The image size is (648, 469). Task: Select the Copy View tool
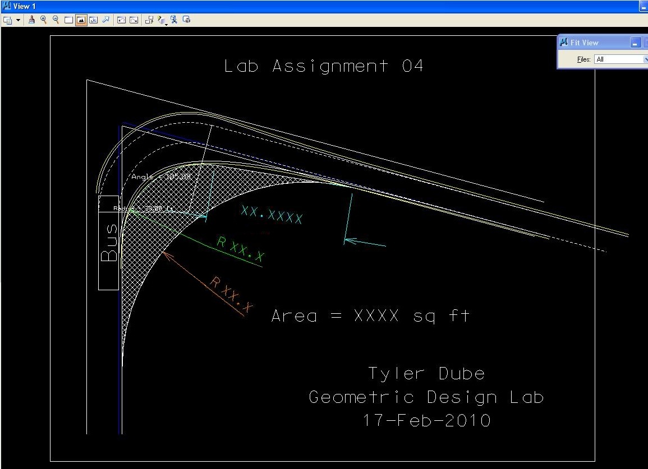tap(149, 20)
